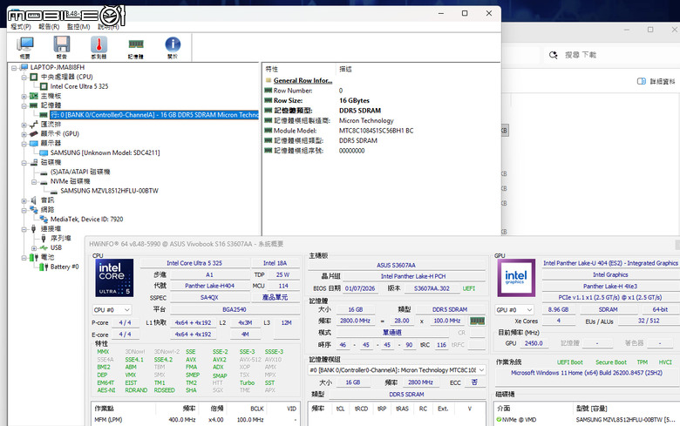Click the Module Model row value MTC8C1084S1SC56BH1
This screenshot has height=426, width=680.
point(376,131)
